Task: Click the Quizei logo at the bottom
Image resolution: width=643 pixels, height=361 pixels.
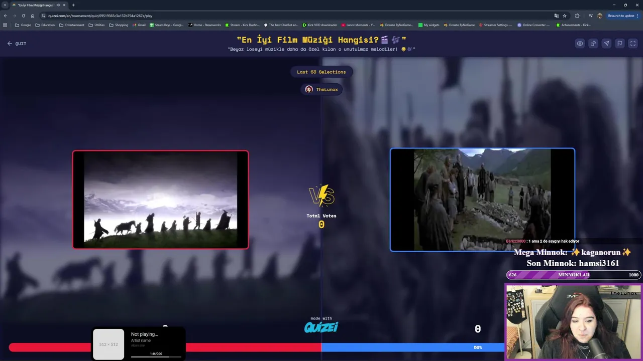Action: point(321,327)
